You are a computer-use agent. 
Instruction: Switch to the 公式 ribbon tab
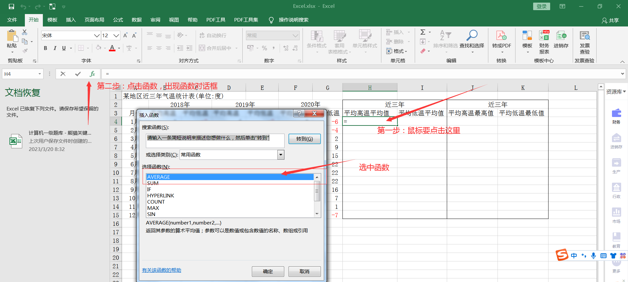point(118,20)
